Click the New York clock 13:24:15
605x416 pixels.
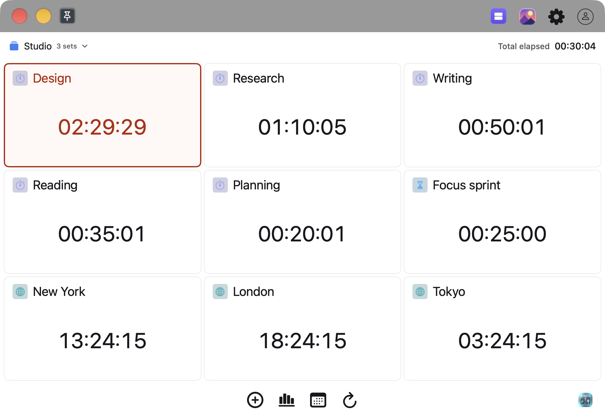click(x=102, y=341)
